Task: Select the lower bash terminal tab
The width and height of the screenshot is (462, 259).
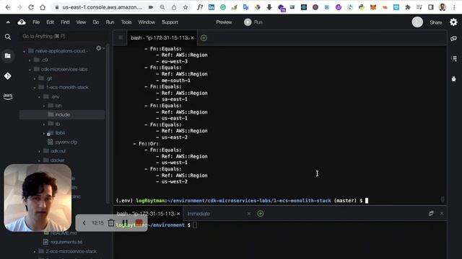Action: [146, 214]
